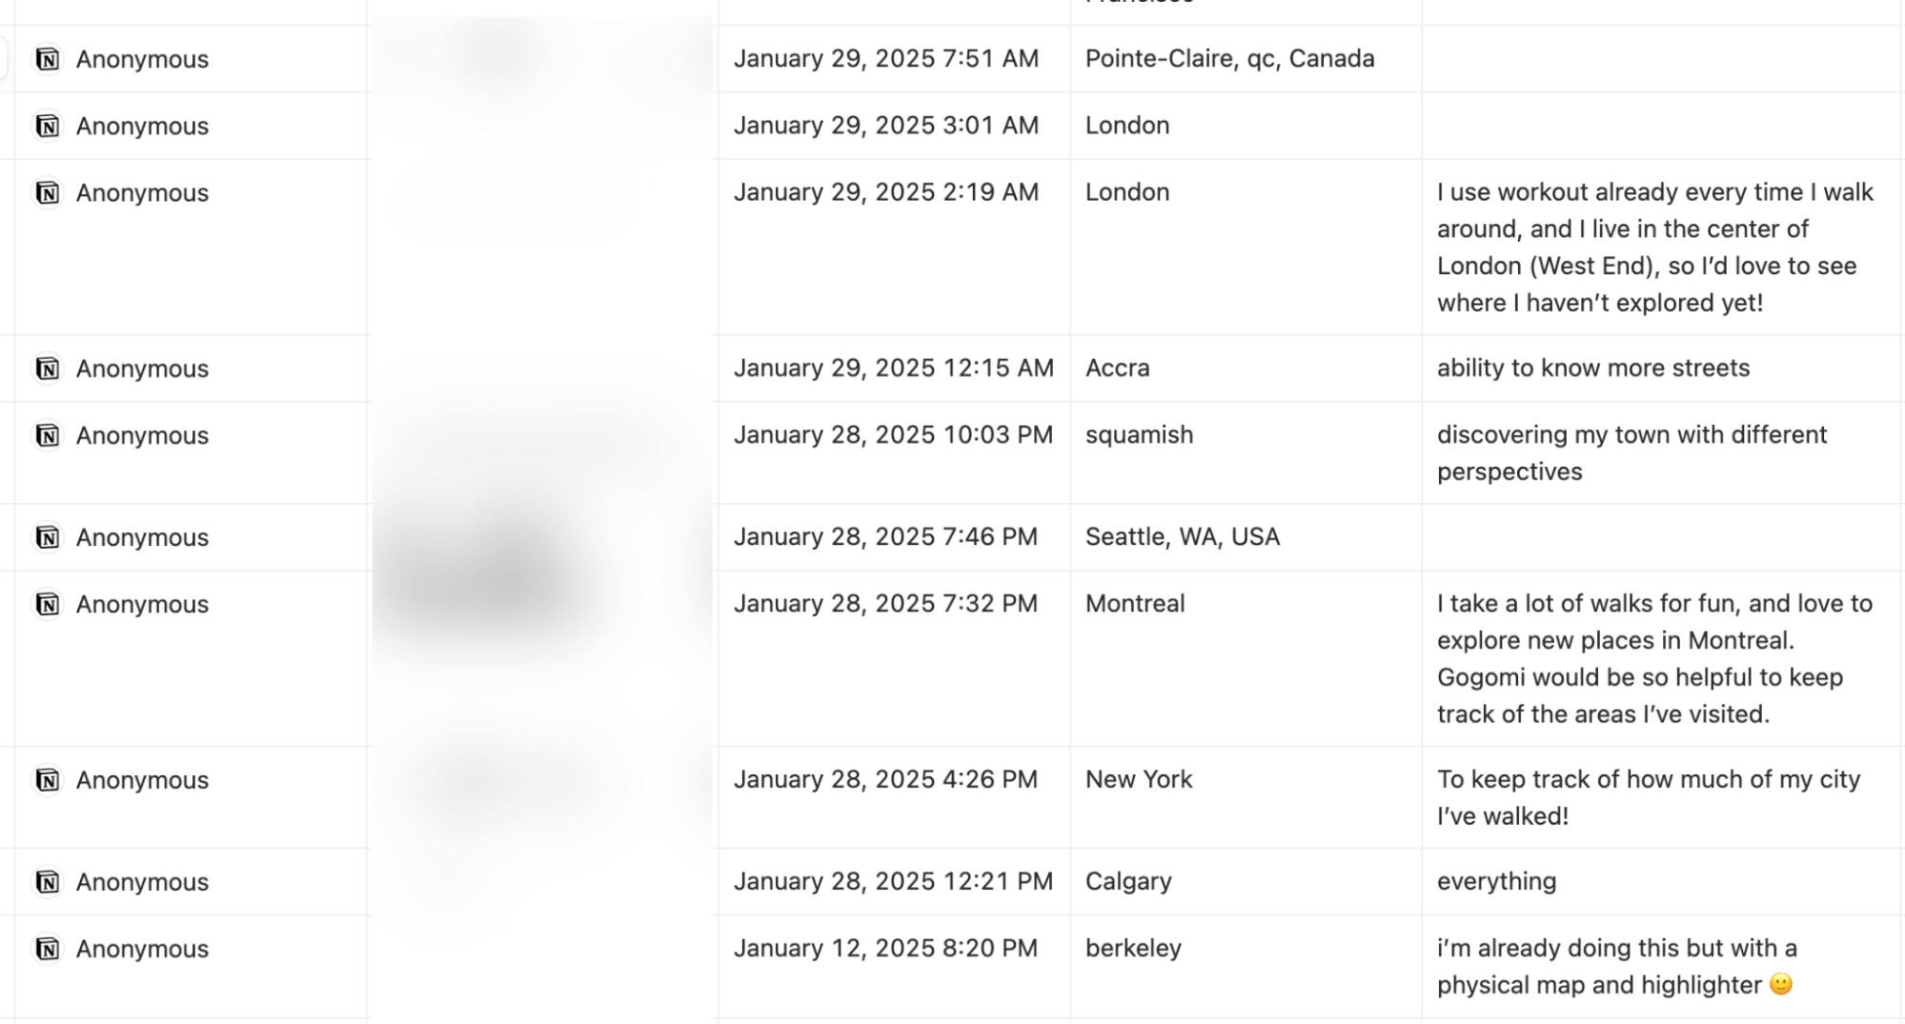Click the Notion icon on the Montreal row

pyautogui.click(x=47, y=604)
